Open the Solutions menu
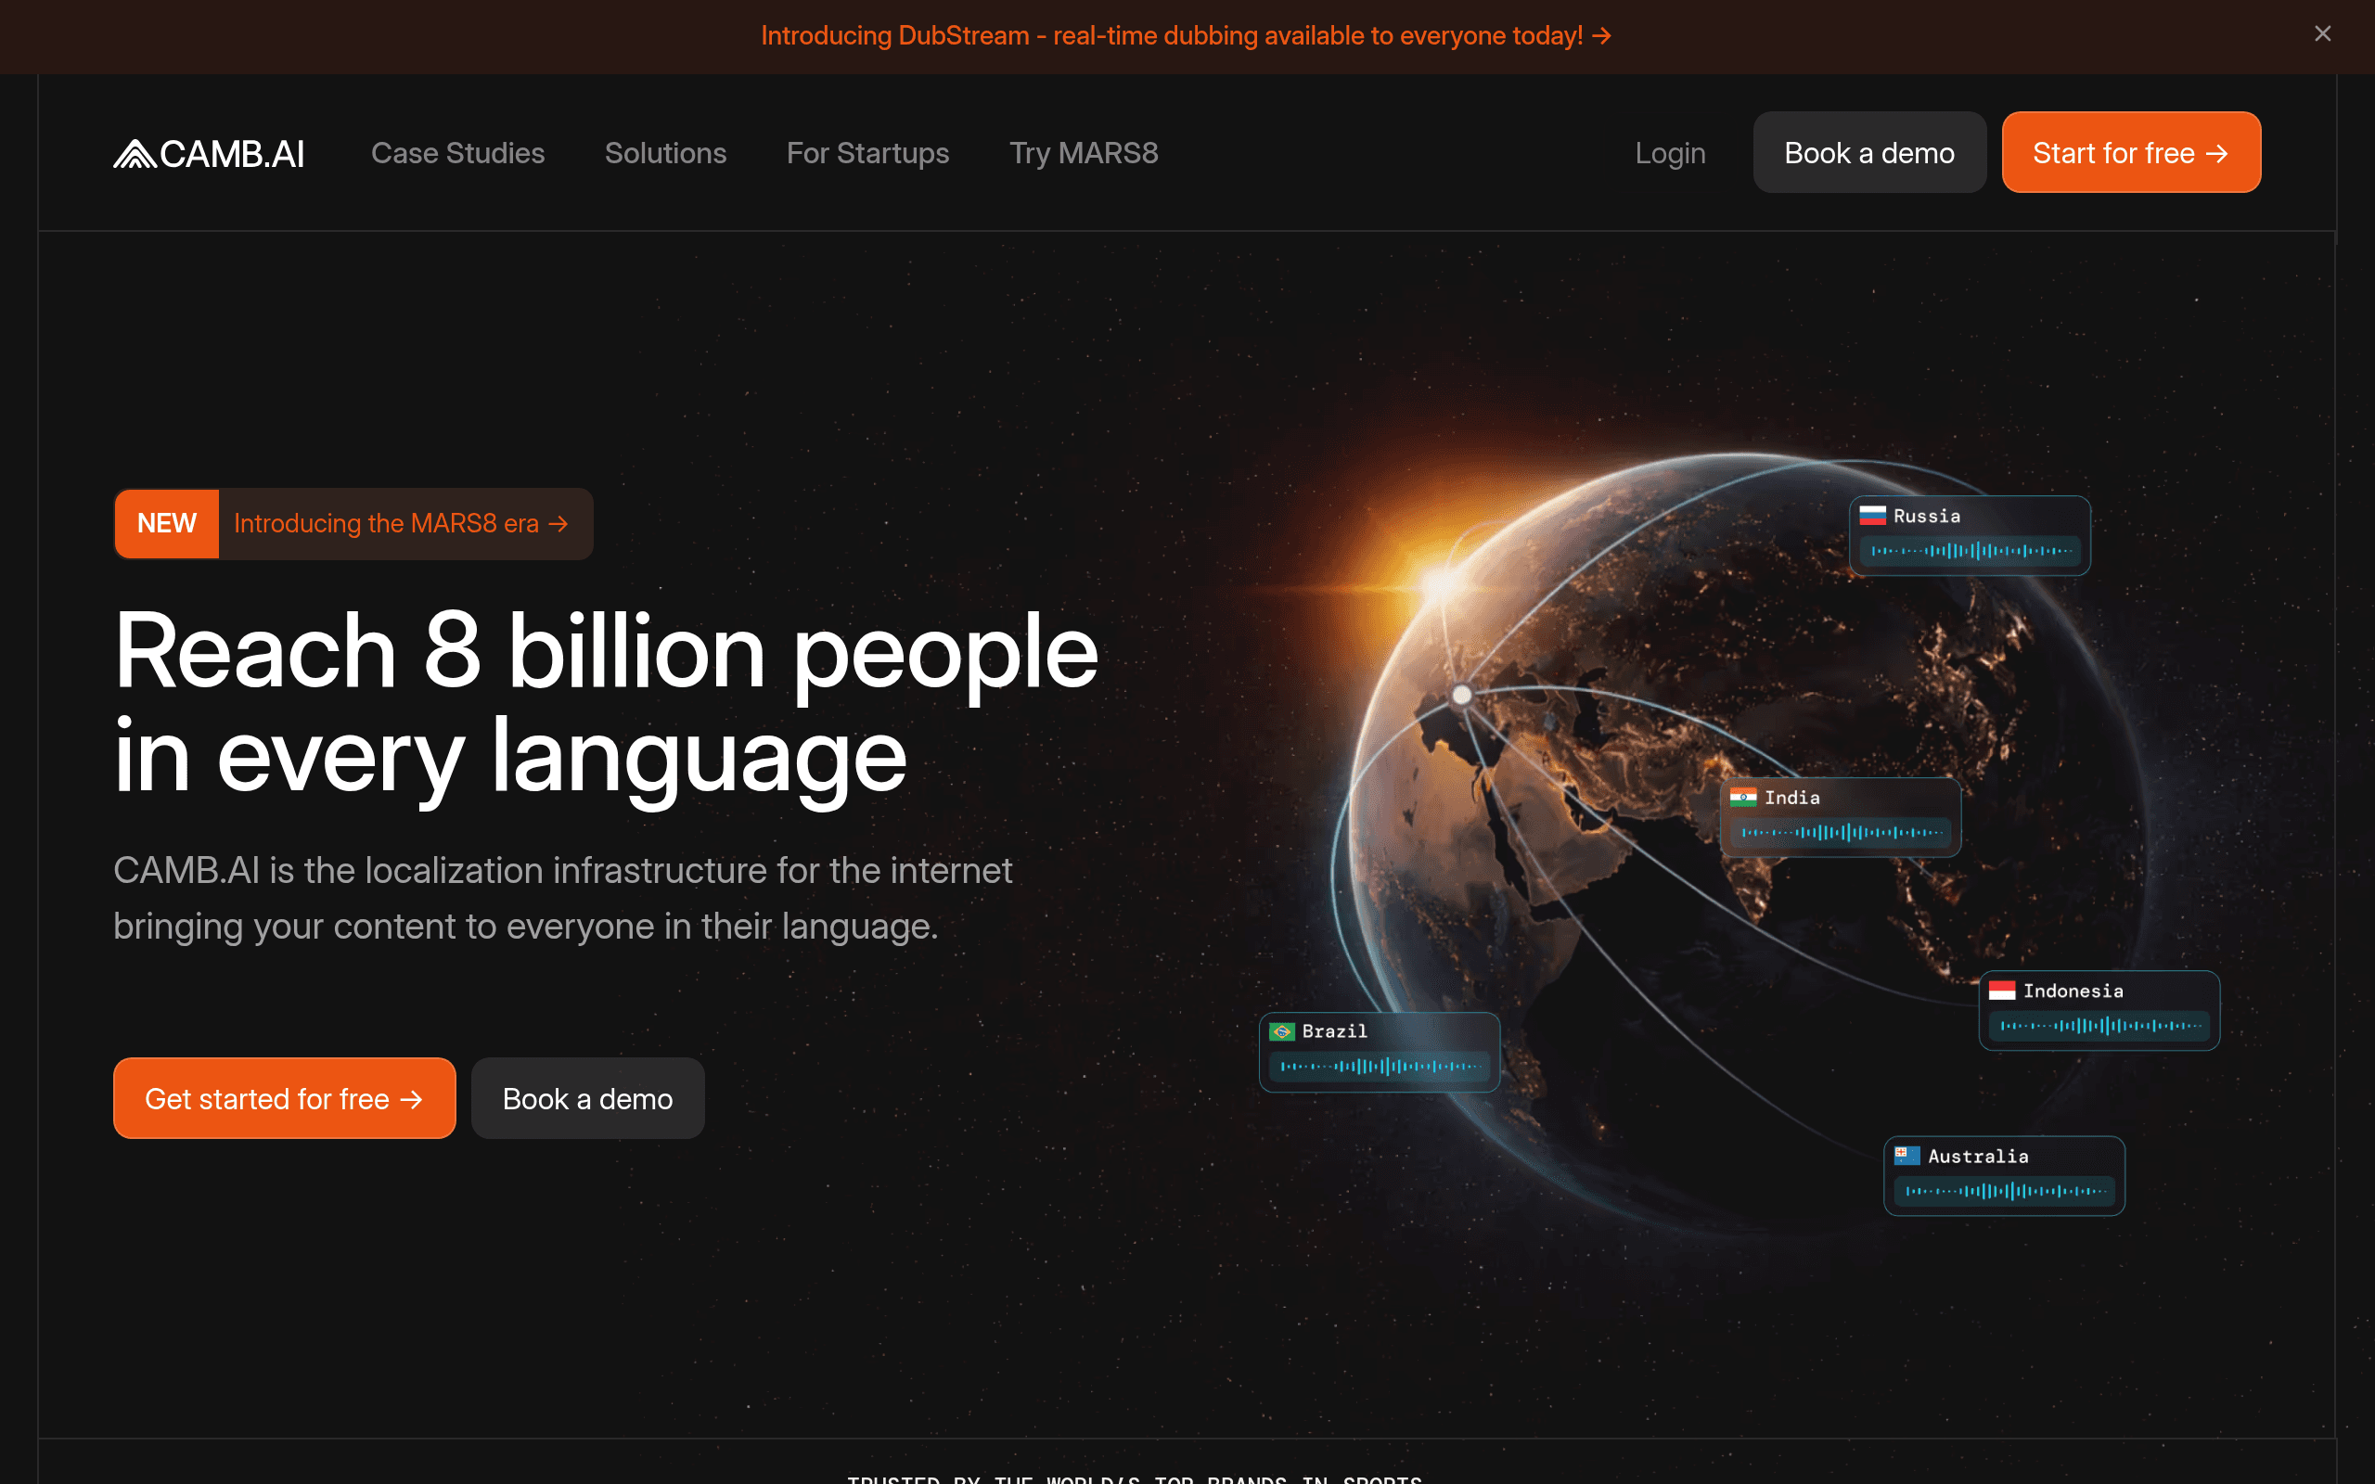The image size is (2375, 1484). [x=665, y=153]
